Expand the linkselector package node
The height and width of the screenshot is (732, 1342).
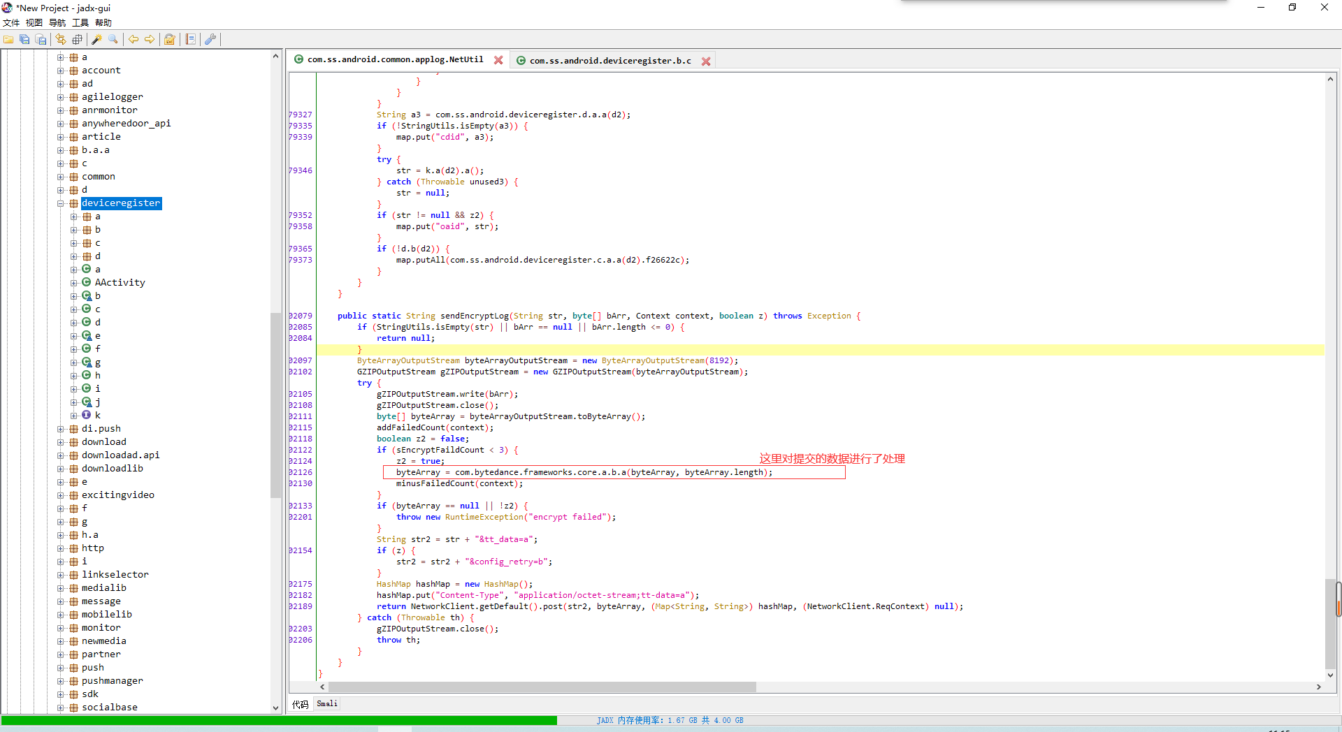[61, 575]
